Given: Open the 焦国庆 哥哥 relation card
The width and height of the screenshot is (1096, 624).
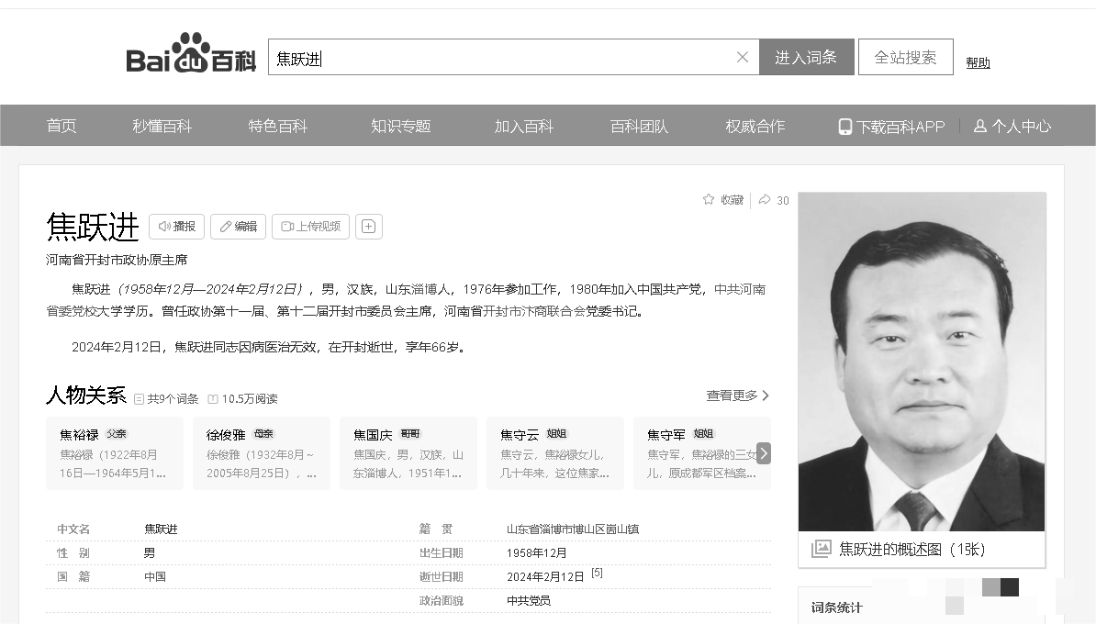Looking at the screenshot, I should (408, 452).
